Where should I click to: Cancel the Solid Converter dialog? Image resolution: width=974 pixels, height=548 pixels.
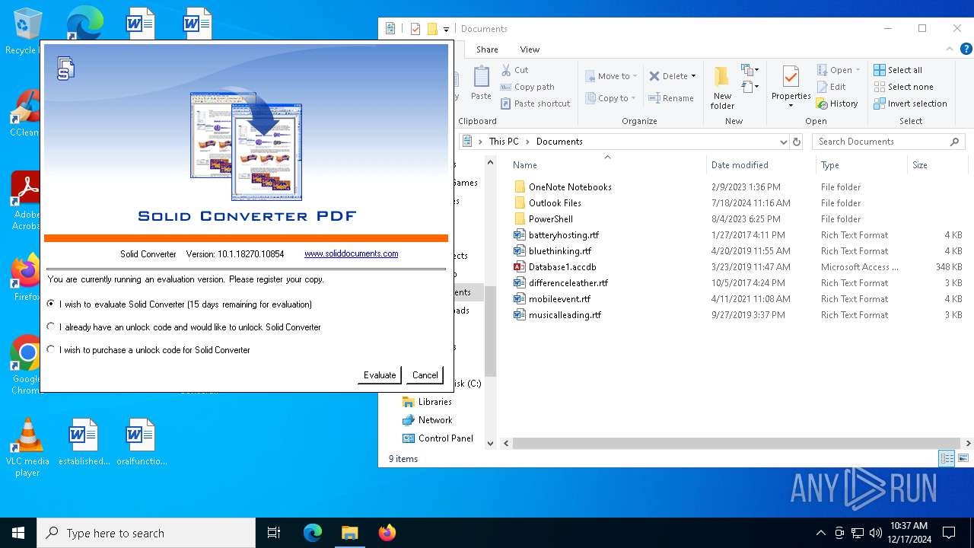click(x=425, y=374)
